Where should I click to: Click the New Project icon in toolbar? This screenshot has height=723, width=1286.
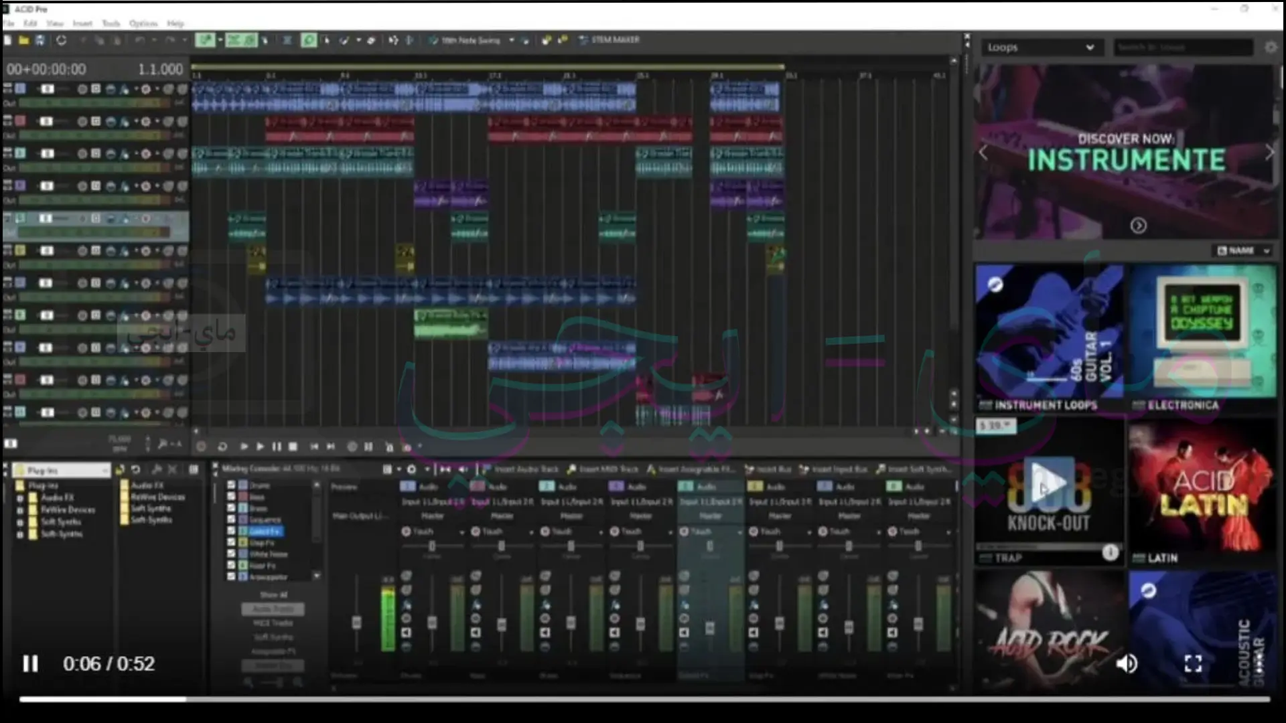pyautogui.click(x=7, y=40)
